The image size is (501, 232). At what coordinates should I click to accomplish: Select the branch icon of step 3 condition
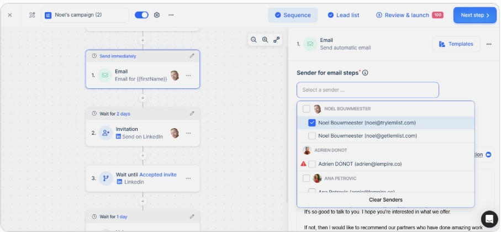106,178
